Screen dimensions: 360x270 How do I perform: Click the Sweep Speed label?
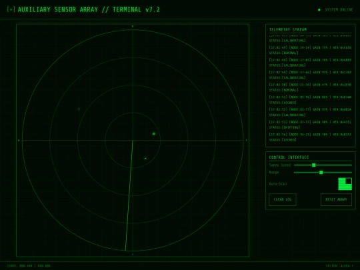pyautogui.click(x=279, y=165)
